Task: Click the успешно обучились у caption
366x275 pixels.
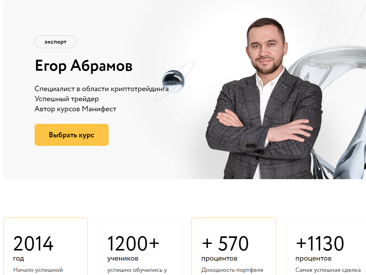Action: [137, 270]
